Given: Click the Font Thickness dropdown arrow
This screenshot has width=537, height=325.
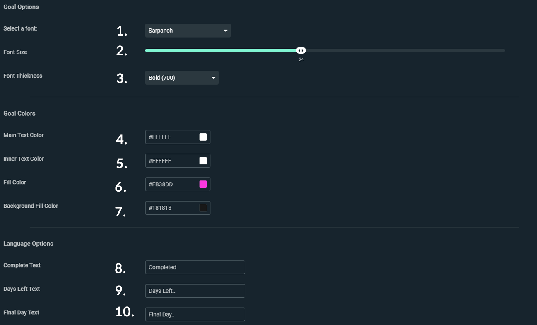Looking at the screenshot, I should [214, 78].
